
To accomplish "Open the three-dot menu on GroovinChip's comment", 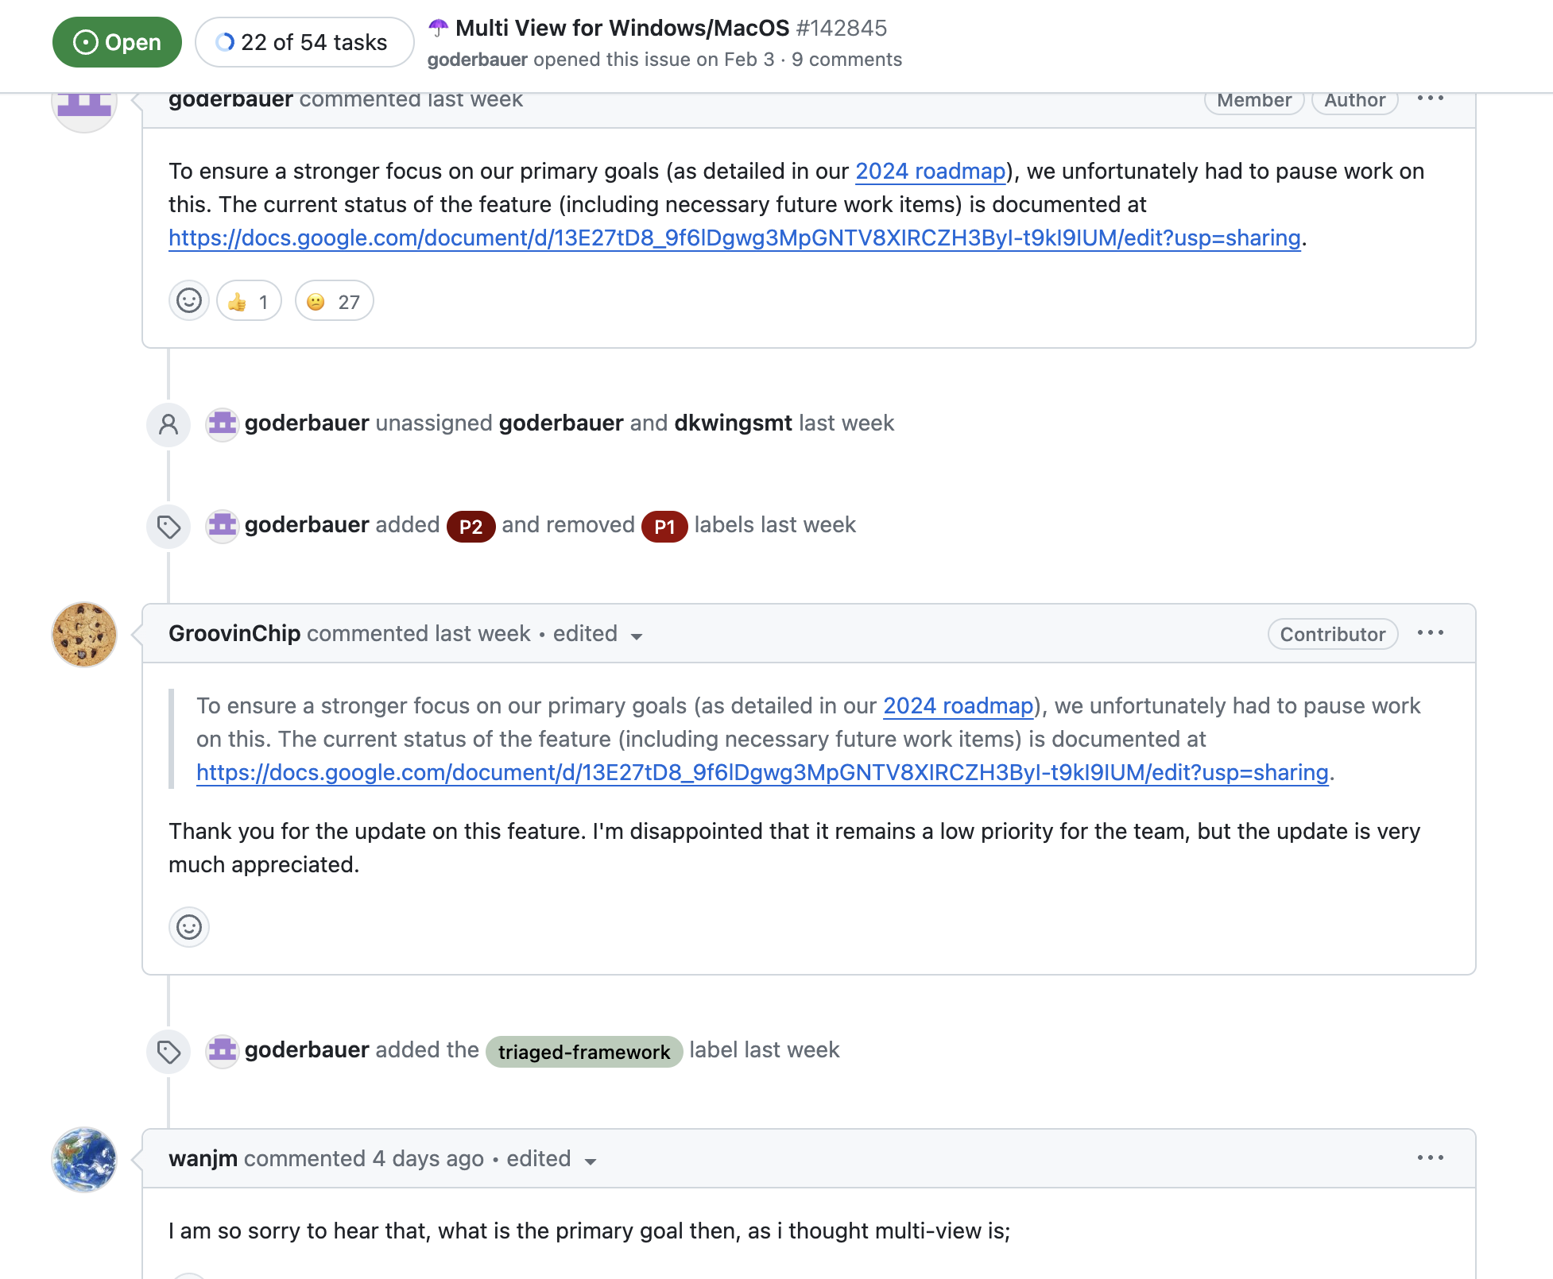I will pyautogui.click(x=1430, y=633).
